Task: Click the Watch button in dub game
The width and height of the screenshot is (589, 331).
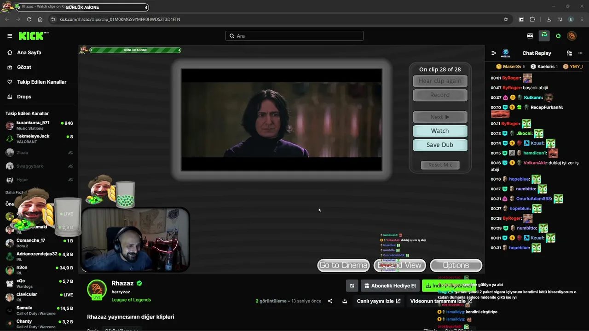Action: pyautogui.click(x=440, y=131)
